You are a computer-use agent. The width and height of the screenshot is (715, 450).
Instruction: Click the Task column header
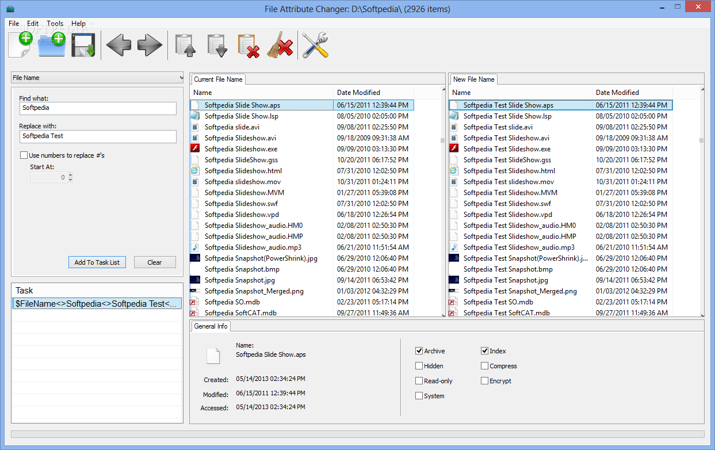click(x=97, y=291)
